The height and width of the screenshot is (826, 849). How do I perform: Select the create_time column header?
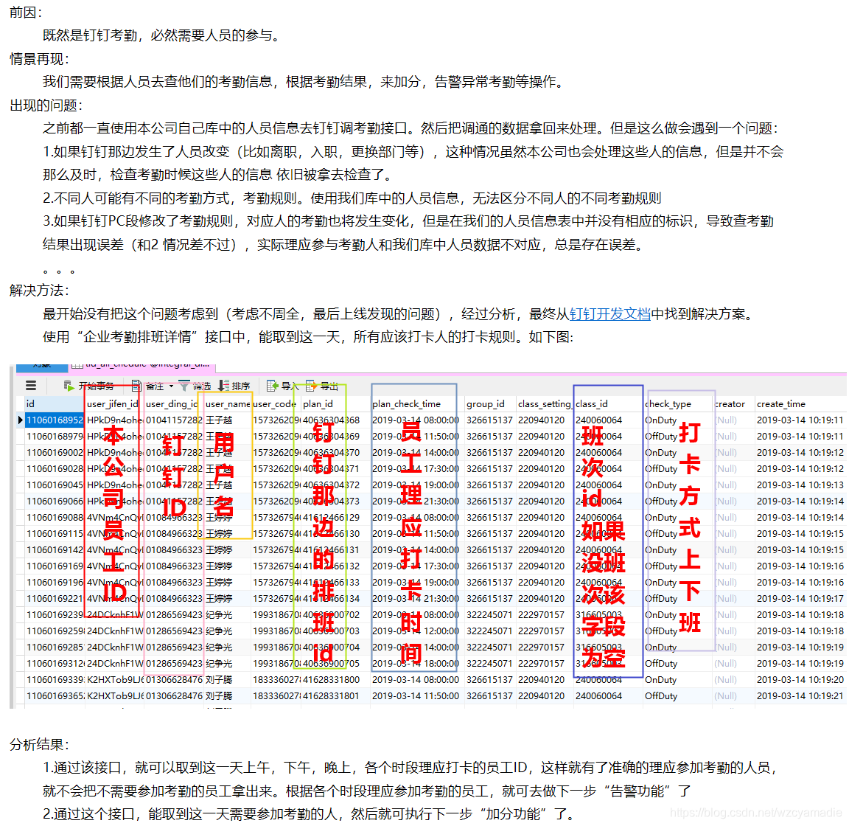point(801,404)
